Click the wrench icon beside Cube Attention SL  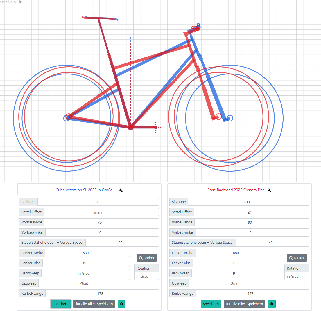tap(121, 190)
